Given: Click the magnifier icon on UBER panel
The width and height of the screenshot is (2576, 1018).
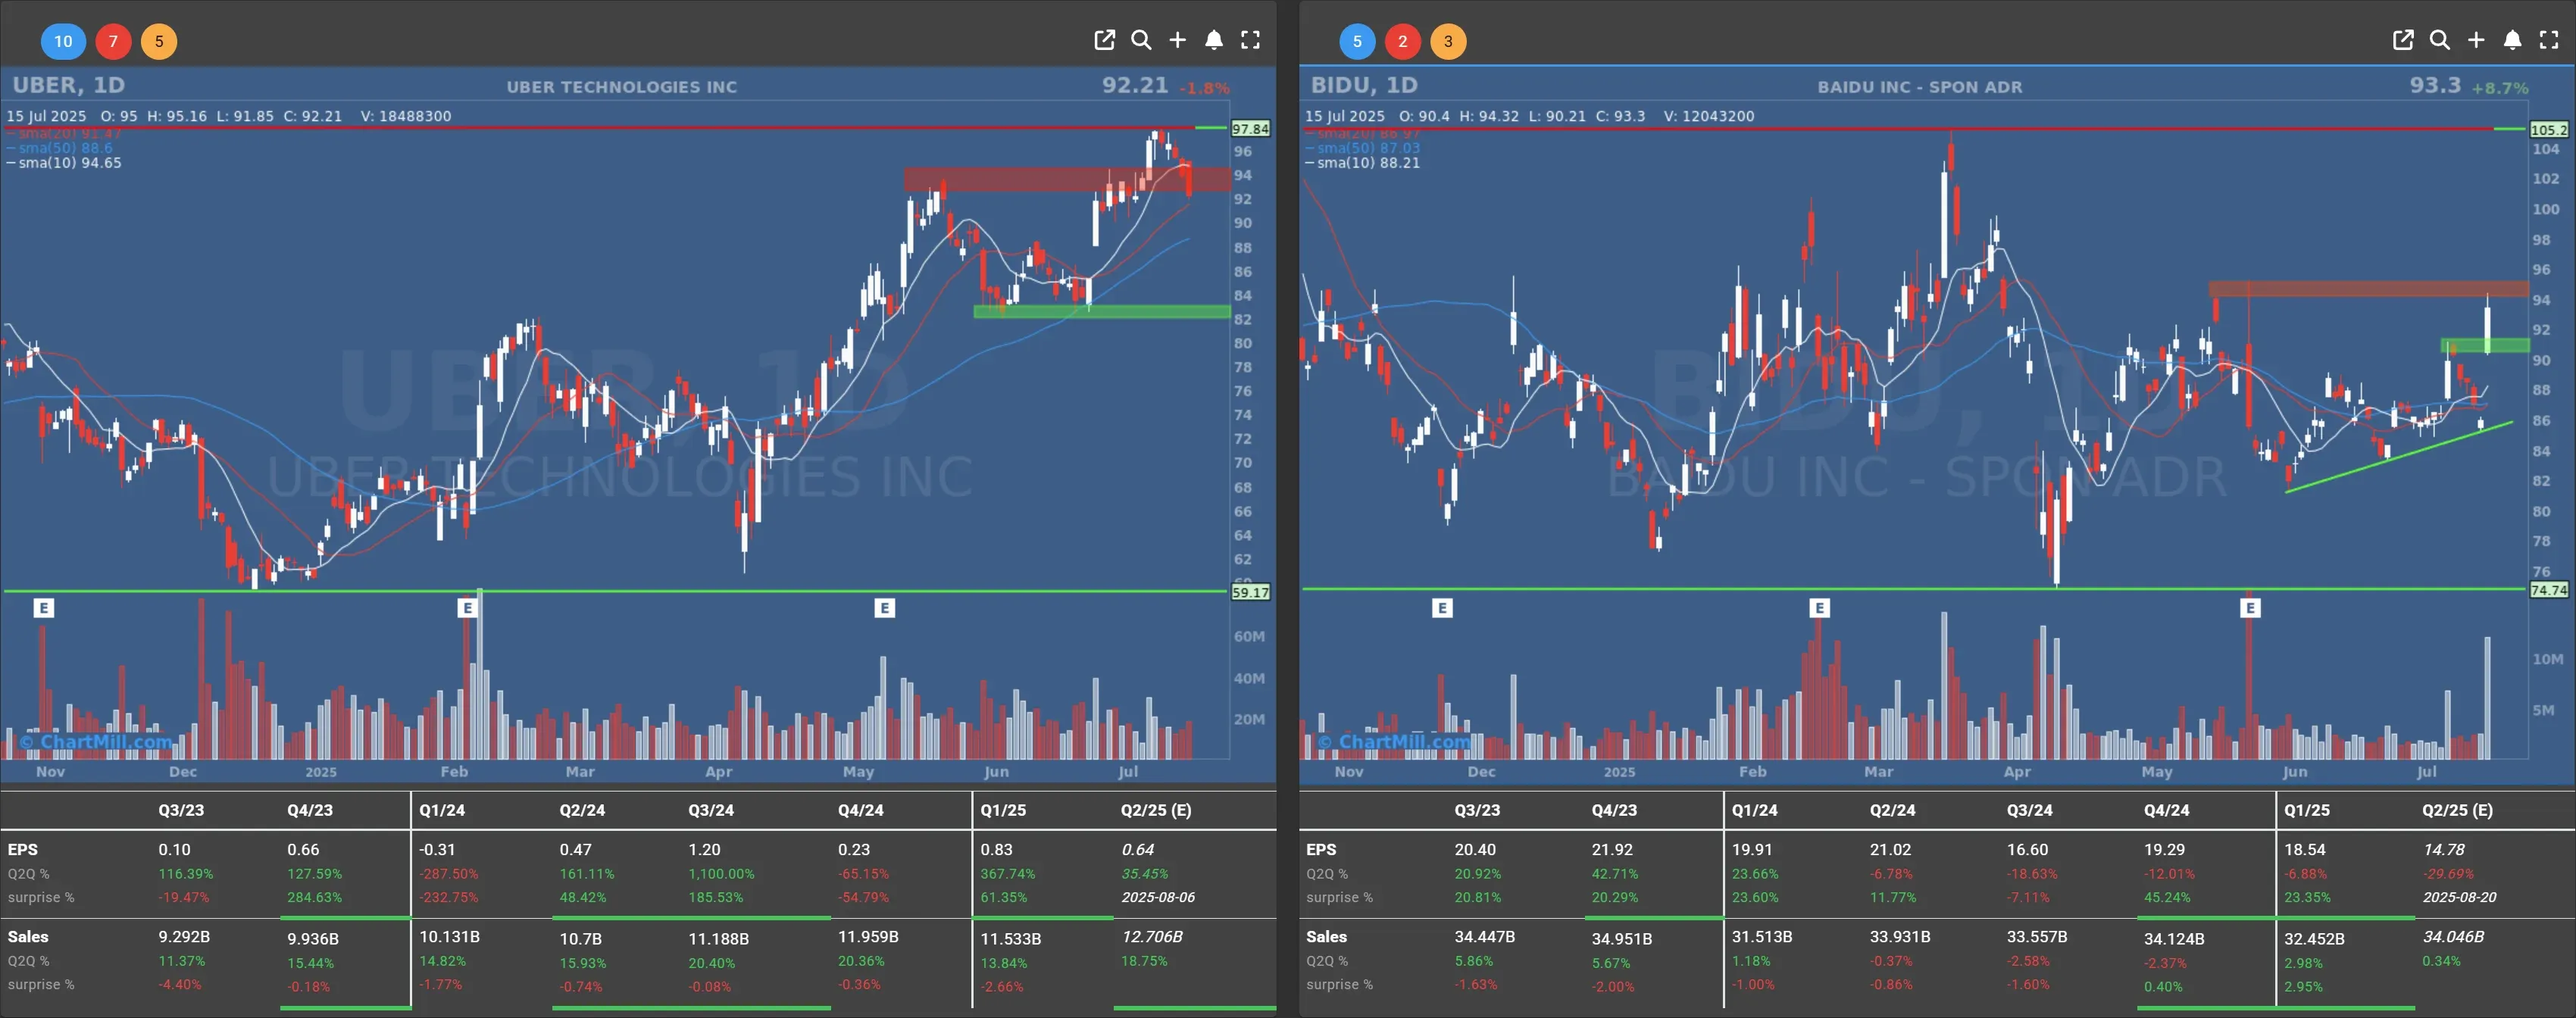Looking at the screenshot, I should (x=1141, y=40).
